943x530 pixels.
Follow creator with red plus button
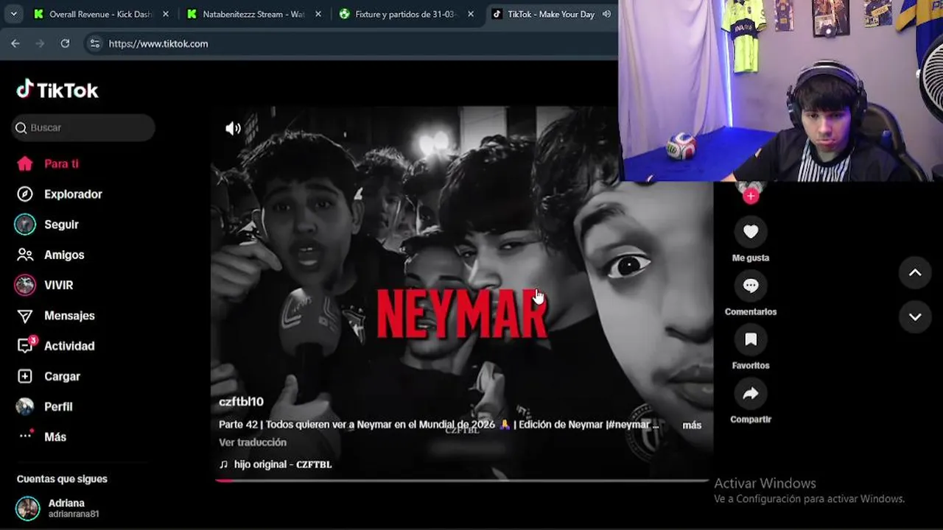751,196
